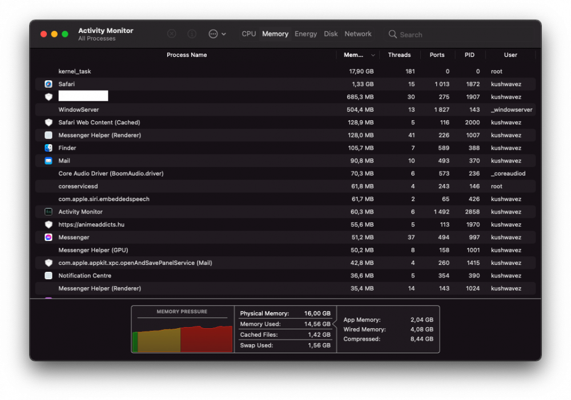Open the Energy tab

305,34
